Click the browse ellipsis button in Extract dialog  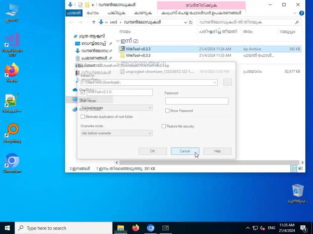tap(227, 82)
